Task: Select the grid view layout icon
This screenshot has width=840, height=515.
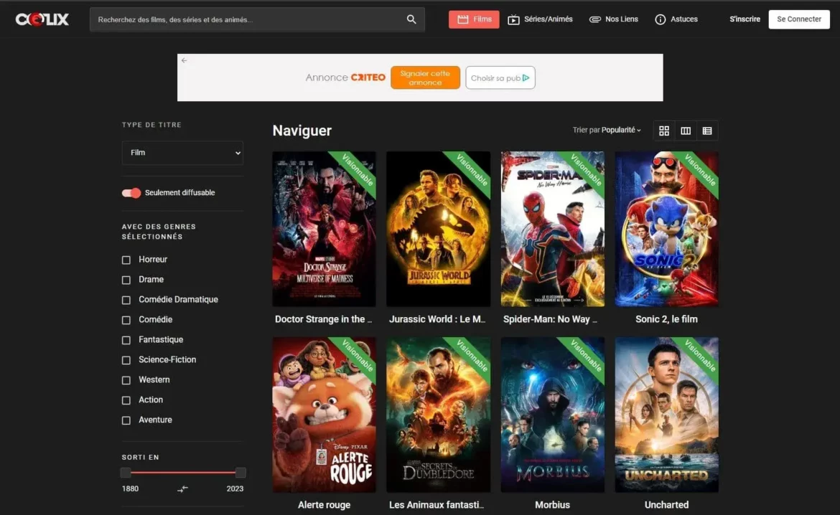Action: coord(664,131)
